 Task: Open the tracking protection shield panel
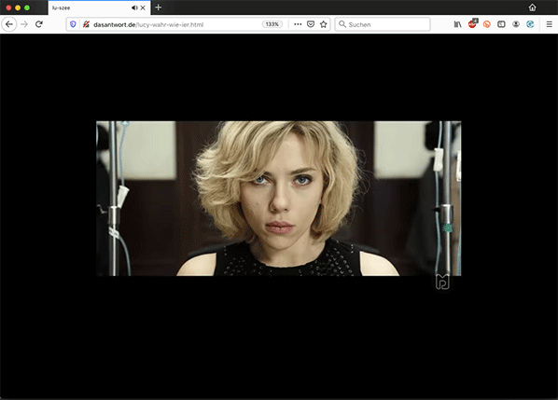(x=73, y=24)
